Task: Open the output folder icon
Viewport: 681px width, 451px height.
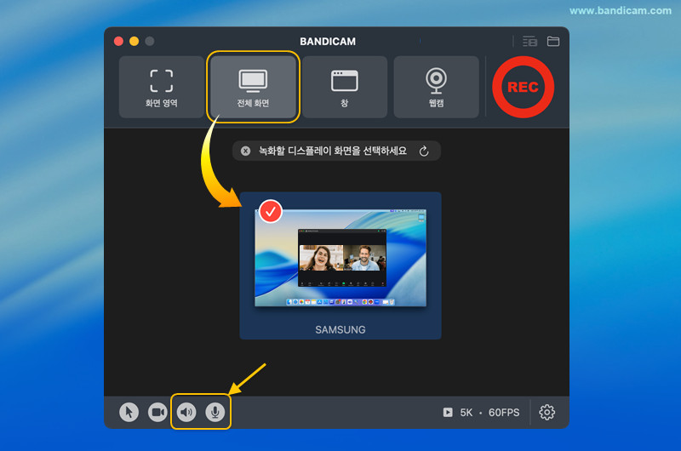Action: coord(553,41)
